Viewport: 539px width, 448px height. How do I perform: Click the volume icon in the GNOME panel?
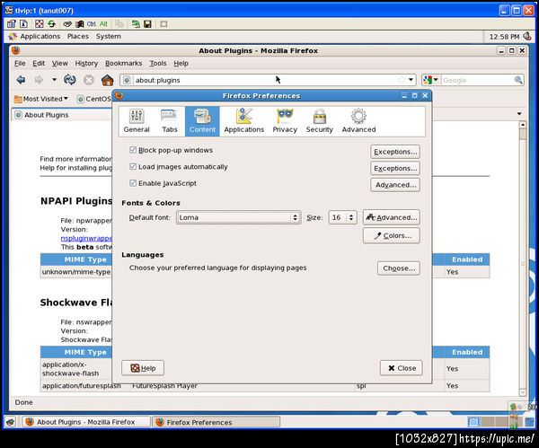527,36
